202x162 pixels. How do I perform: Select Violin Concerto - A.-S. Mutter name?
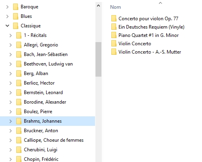tap(150, 52)
